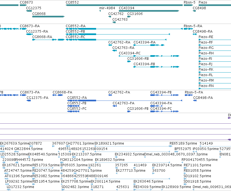Click the mir-4984 gene label

[x=107, y=8]
